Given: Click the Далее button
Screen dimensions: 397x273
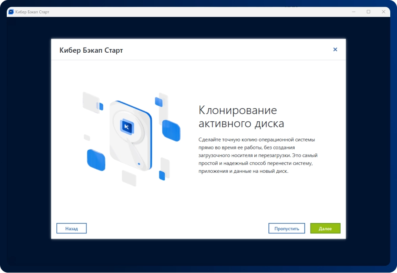Looking at the screenshot, I should 325,228.
